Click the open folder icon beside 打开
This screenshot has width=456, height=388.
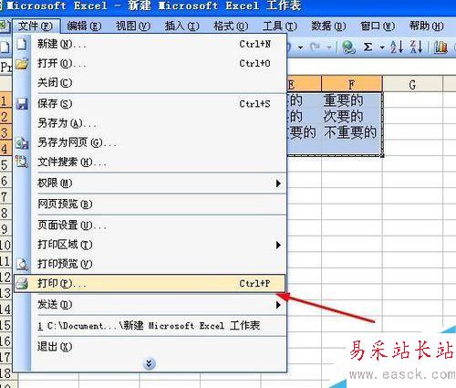point(22,64)
